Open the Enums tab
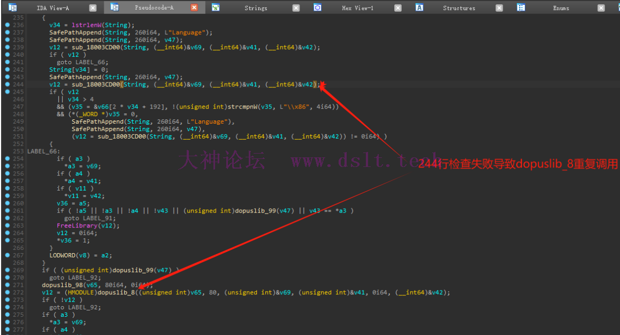Image resolution: width=620 pixels, height=335 pixels. click(x=561, y=8)
